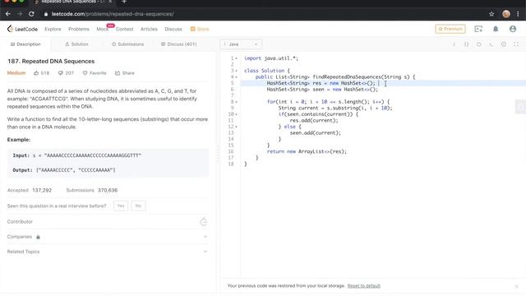Image resolution: width=526 pixels, height=296 pixels.
Task: Click line number 9 in gutter
Action: click(232, 108)
